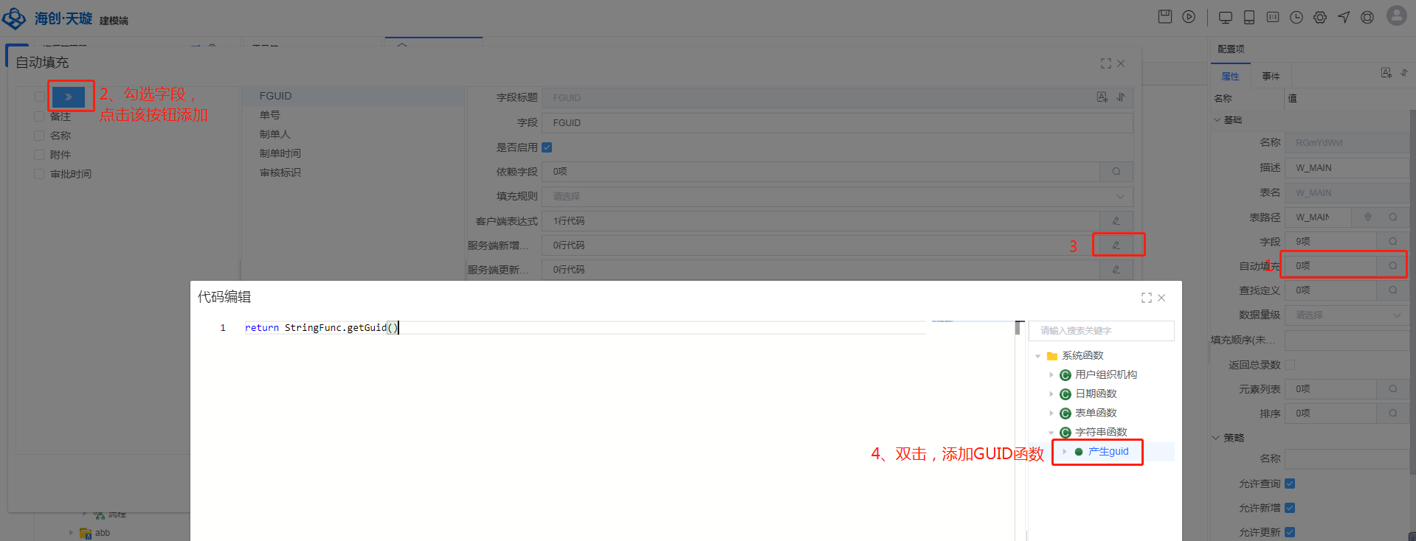Click the save floppy disk icon
1416x541 pixels.
[x=1165, y=17]
